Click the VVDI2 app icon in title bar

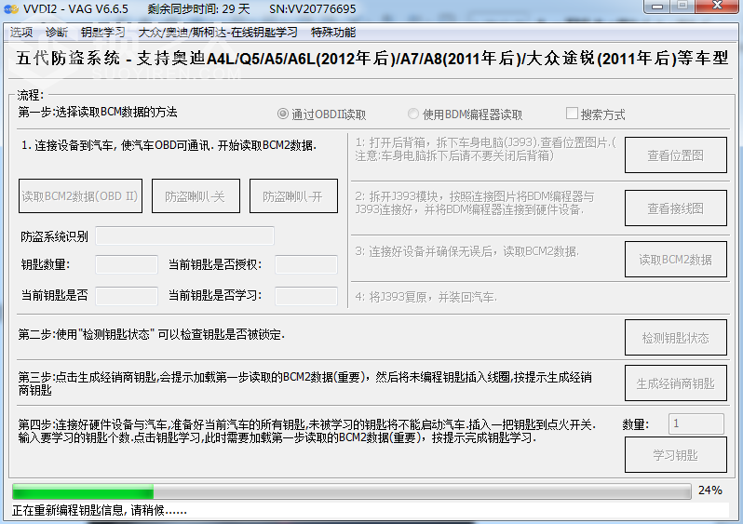point(10,9)
